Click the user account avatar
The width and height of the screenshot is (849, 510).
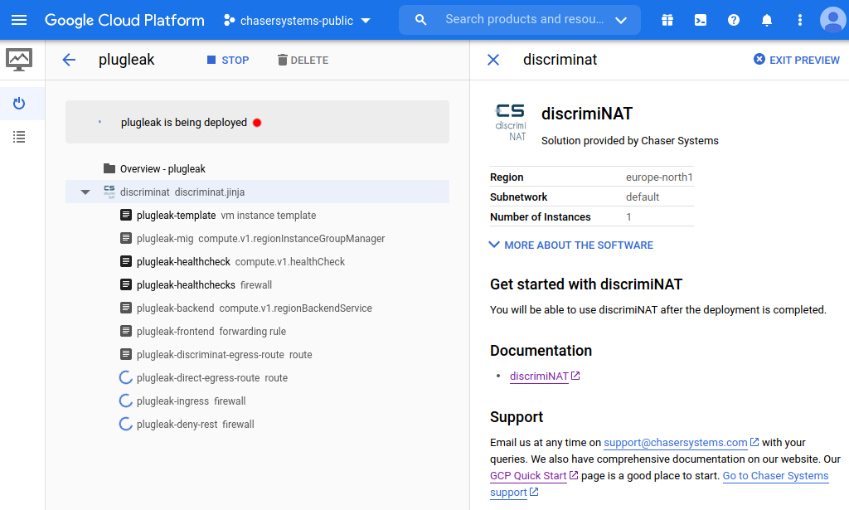[832, 20]
